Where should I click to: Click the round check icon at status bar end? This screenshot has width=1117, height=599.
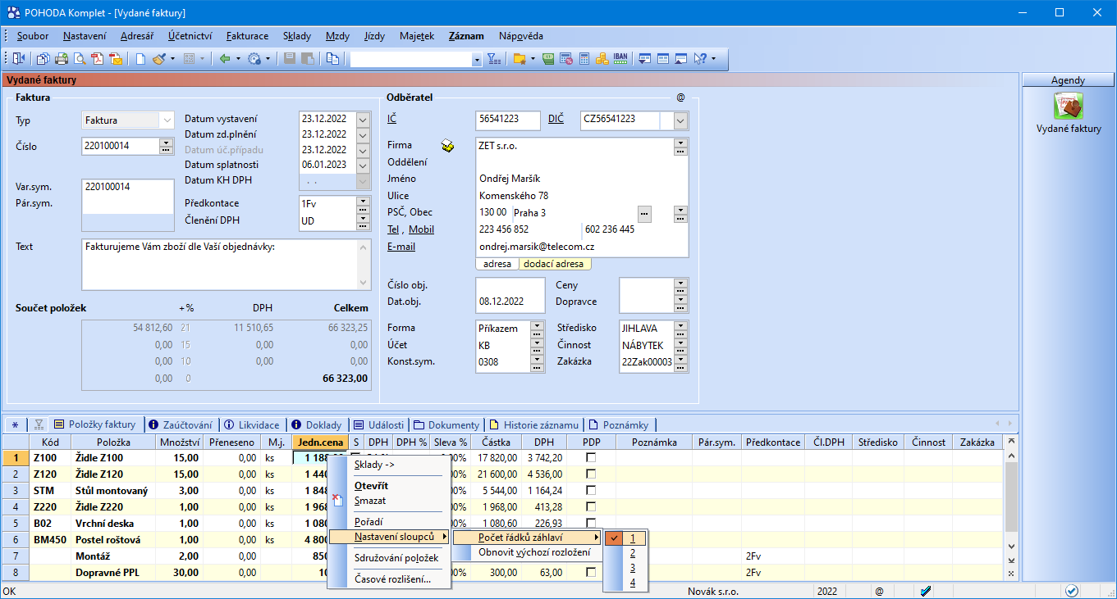[x=1072, y=591]
